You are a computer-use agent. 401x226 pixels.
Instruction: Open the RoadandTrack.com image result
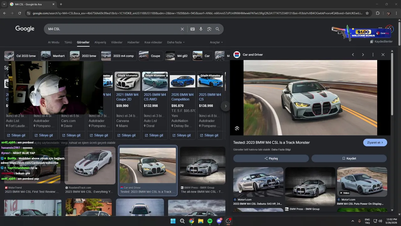[x=90, y=165]
